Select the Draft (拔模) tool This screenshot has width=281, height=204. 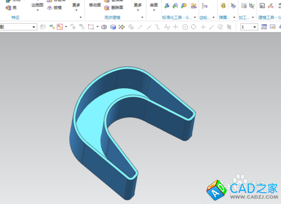point(55,8)
